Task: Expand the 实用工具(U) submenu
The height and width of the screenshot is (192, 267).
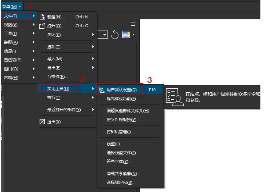Action: 67,89
